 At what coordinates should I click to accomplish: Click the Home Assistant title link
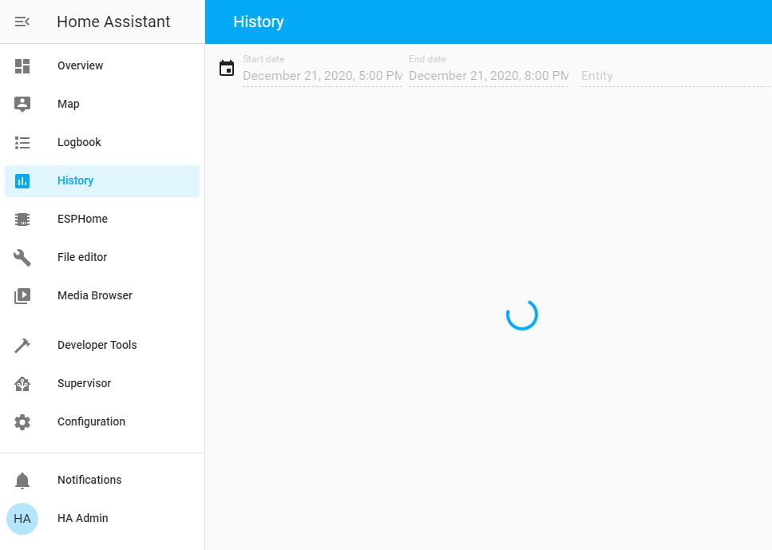click(x=113, y=22)
